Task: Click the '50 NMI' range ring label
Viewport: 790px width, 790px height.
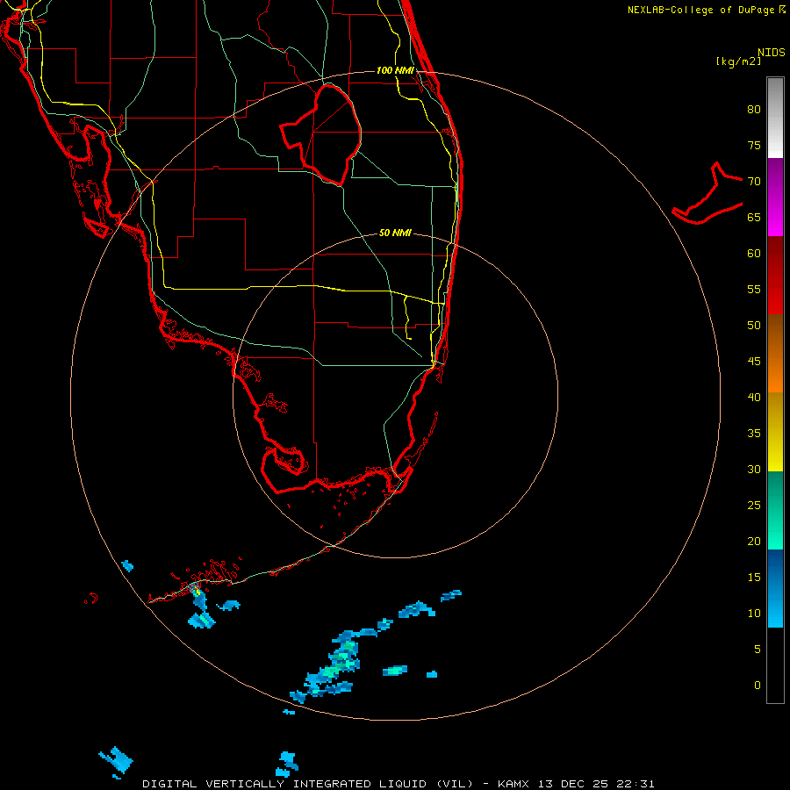Action: (395, 233)
